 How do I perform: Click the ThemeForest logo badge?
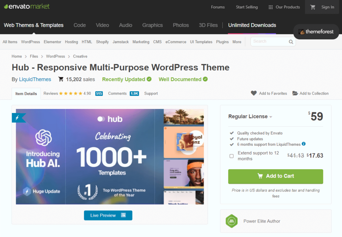click(316, 32)
